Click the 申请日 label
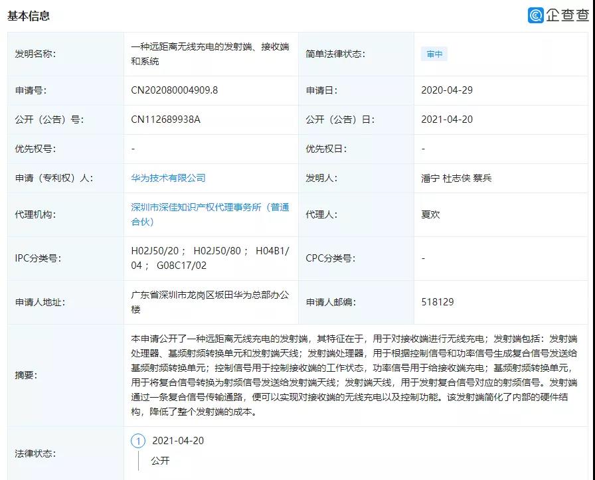This screenshot has width=595, height=480. [x=321, y=90]
